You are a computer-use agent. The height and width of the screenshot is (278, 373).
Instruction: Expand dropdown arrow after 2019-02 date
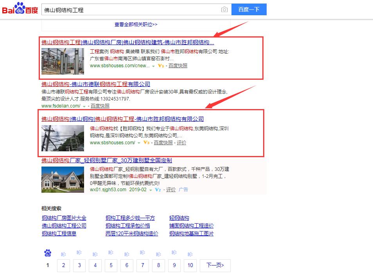click(151, 190)
